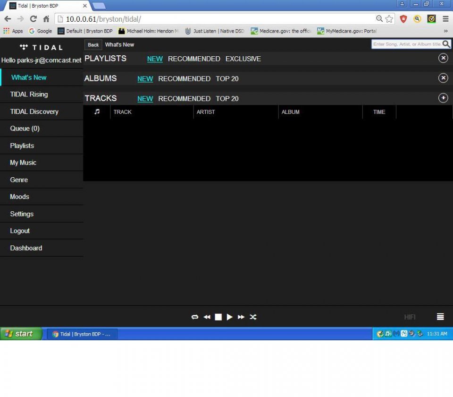Show TOP 20 tracks
This screenshot has width=453, height=397.
pyautogui.click(x=227, y=99)
